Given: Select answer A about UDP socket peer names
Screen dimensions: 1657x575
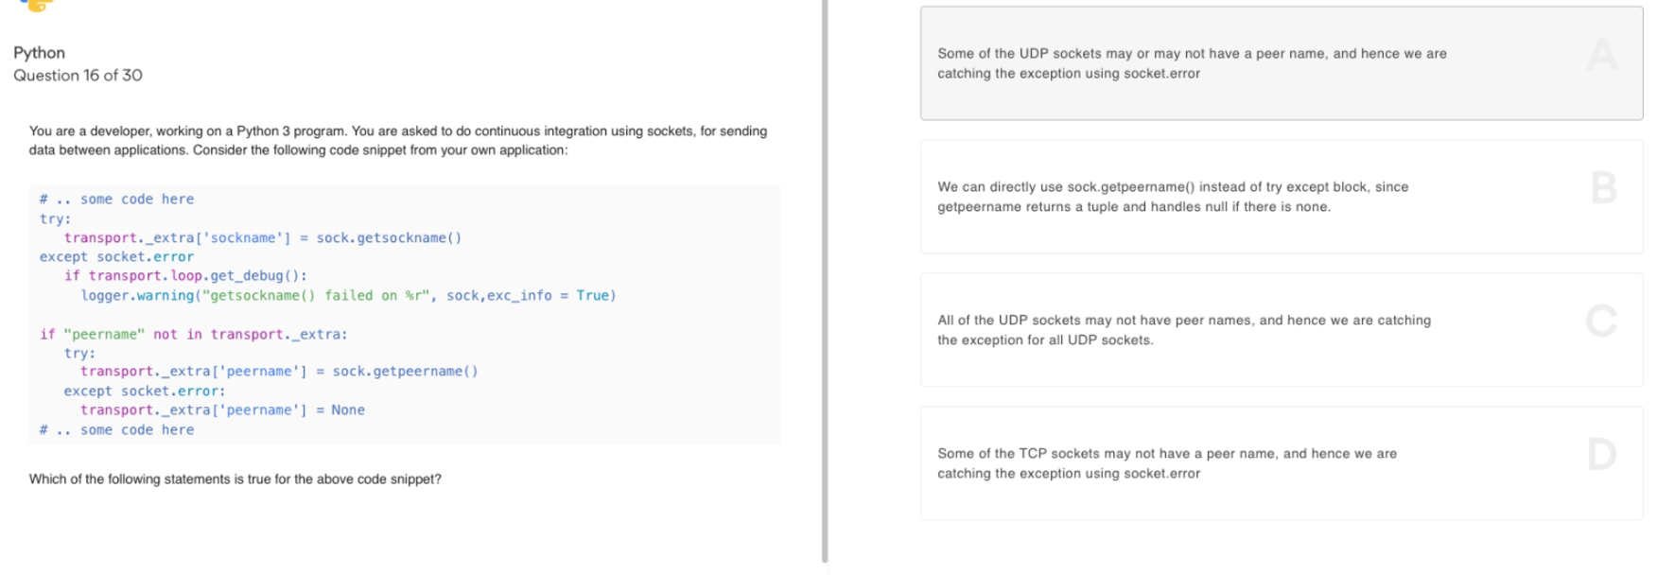Looking at the screenshot, I should point(1282,63).
